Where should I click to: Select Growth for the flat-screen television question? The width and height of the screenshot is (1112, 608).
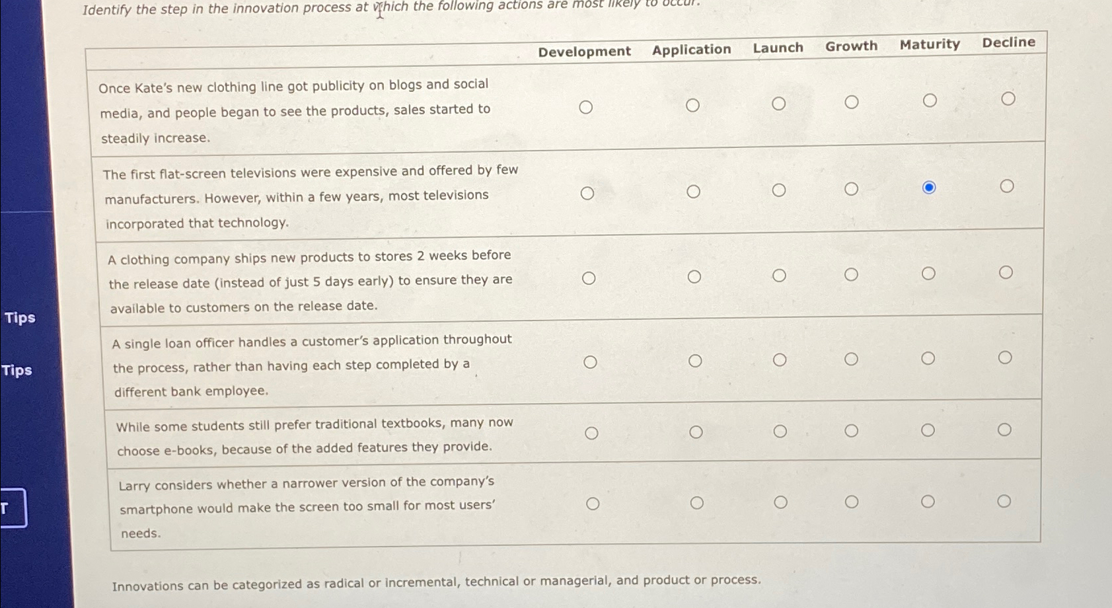point(852,190)
